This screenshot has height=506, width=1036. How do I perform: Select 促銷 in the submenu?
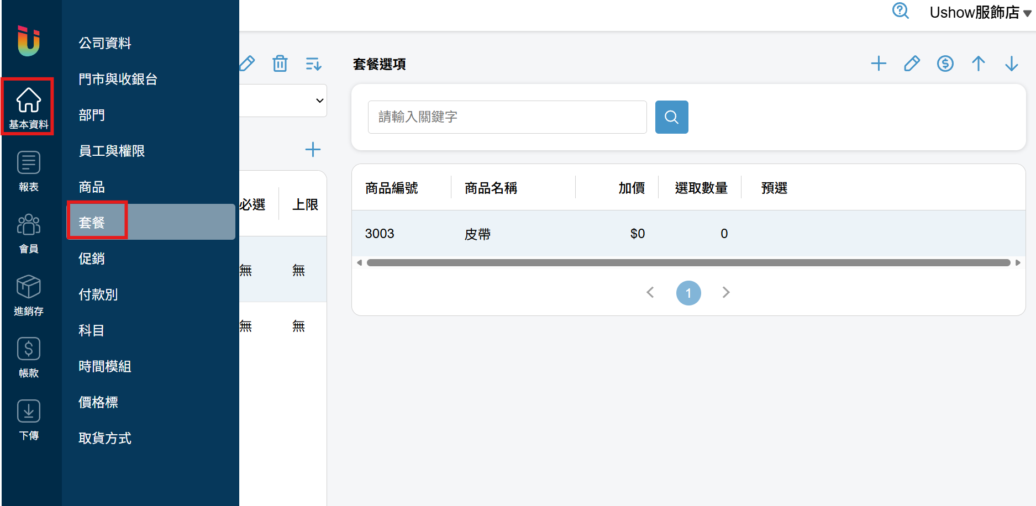[x=91, y=258]
